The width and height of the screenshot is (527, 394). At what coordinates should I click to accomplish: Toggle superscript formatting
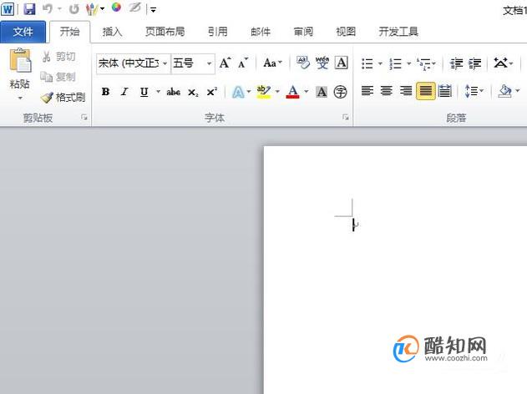click(x=212, y=91)
